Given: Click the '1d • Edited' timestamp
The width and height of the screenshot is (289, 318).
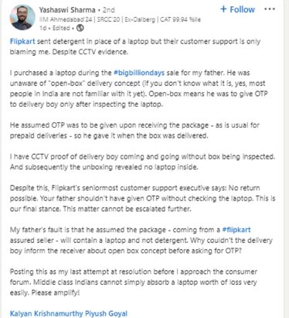Looking at the screenshot, I should 55,28.
